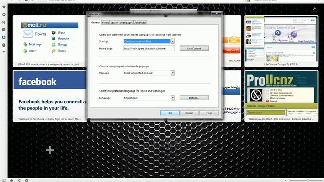The width and height of the screenshot is (324, 182).
Task: Click the add panel plus icon in sidebar
Action: click(4, 52)
